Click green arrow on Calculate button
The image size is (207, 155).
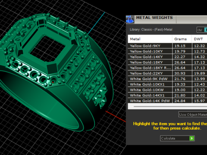click(x=192, y=138)
